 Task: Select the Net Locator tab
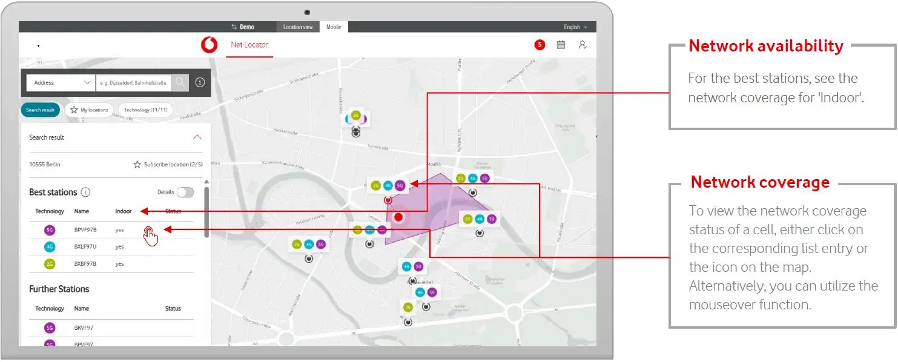pos(249,45)
